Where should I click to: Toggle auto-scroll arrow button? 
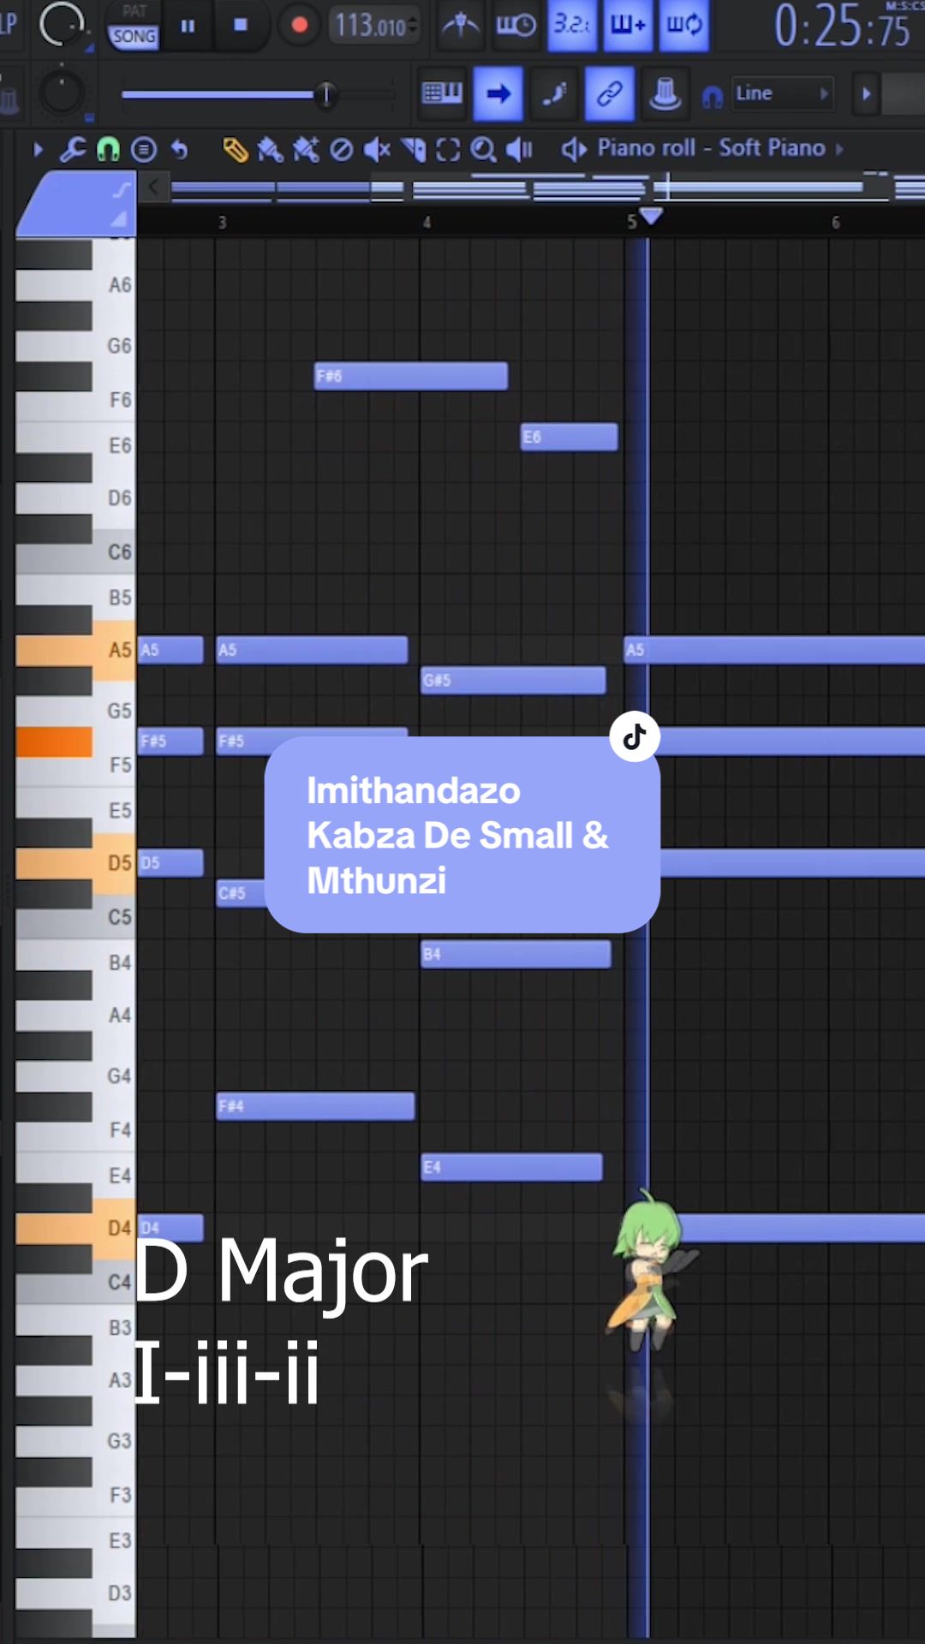coord(498,93)
